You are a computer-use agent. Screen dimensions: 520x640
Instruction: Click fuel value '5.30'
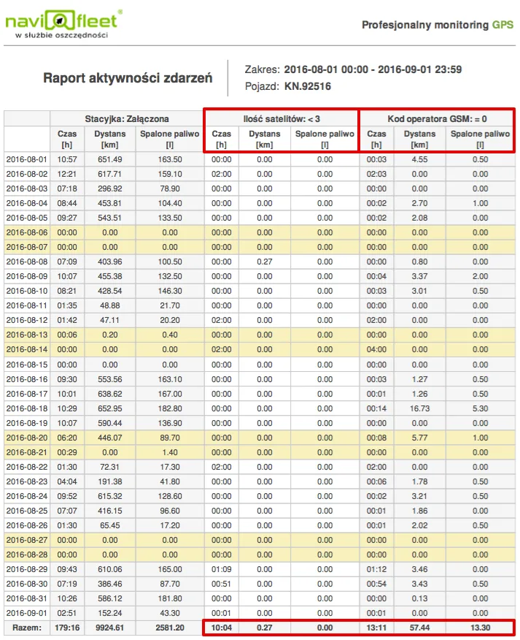[481, 409]
